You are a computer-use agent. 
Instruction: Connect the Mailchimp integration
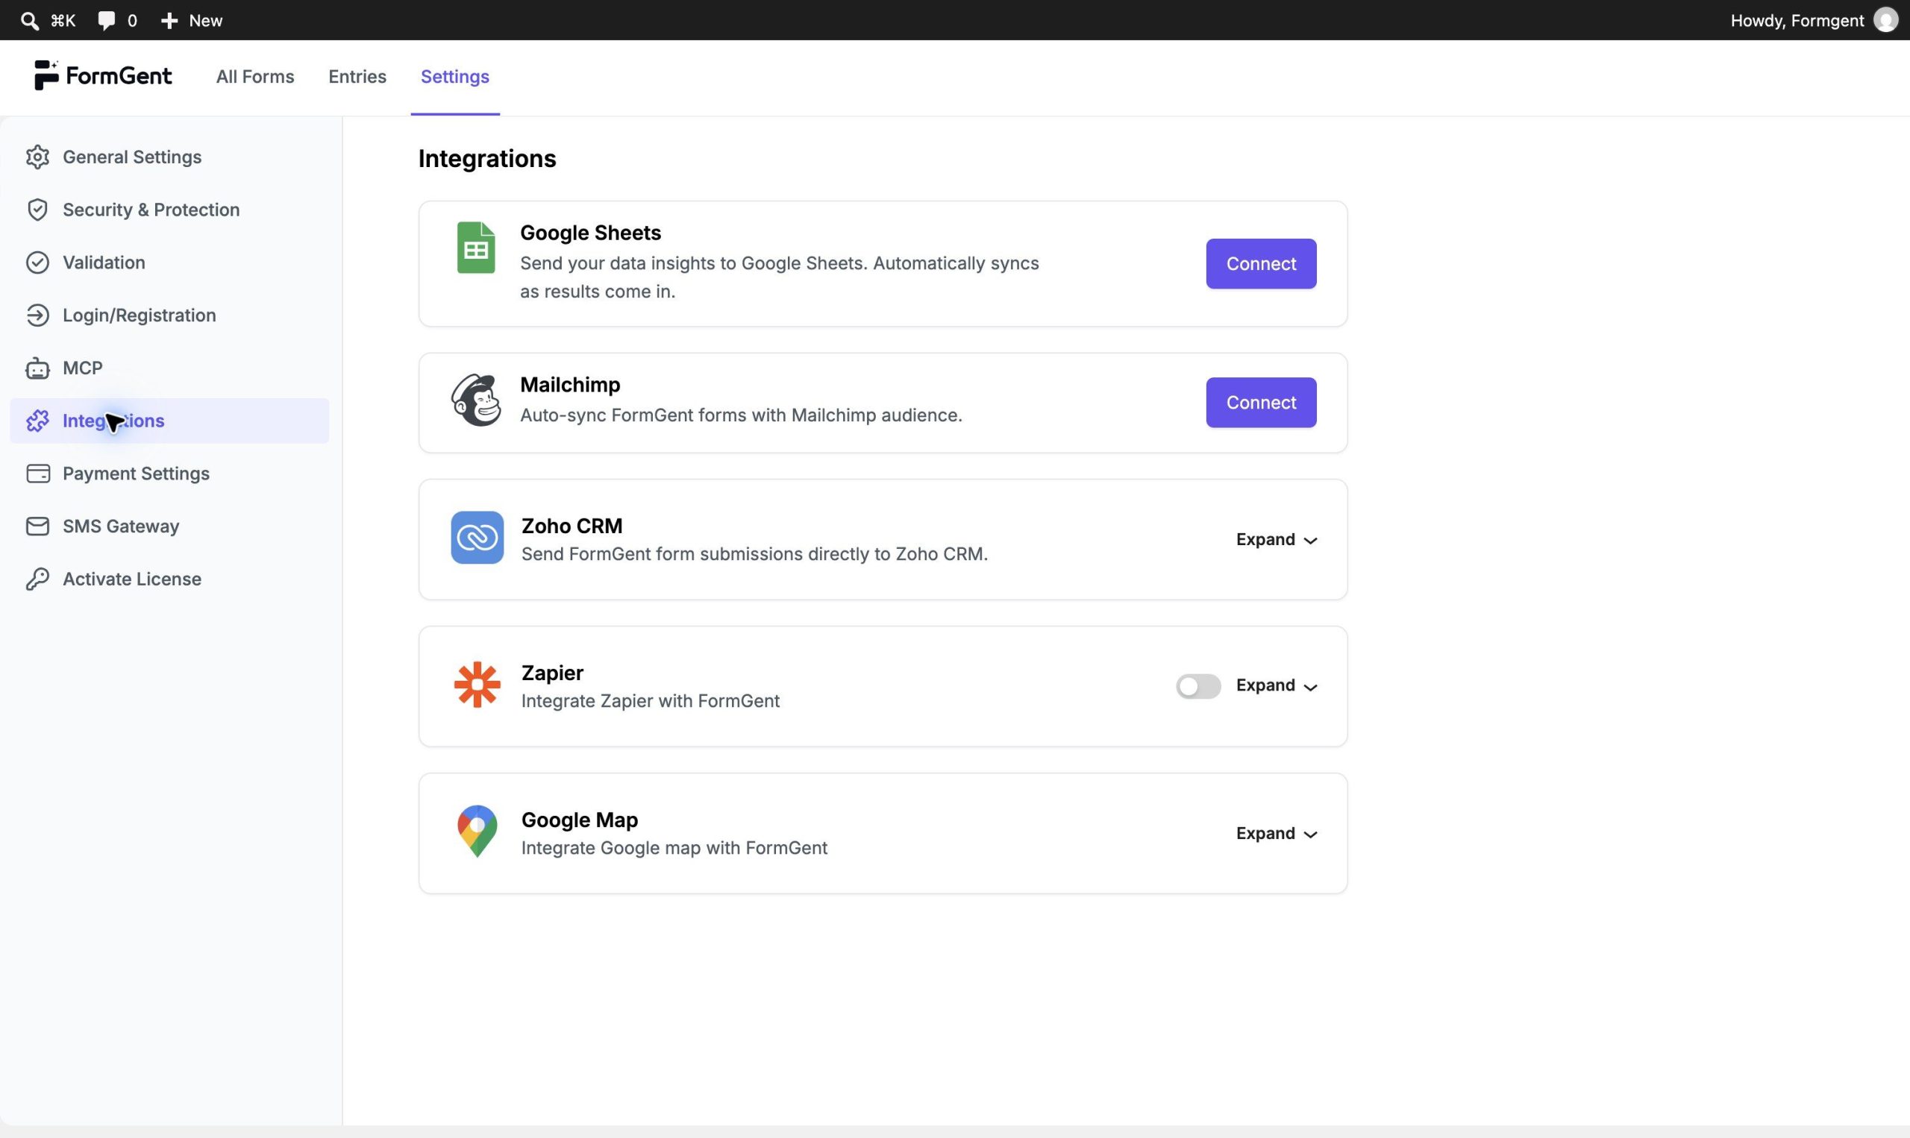tap(1261, 403)
